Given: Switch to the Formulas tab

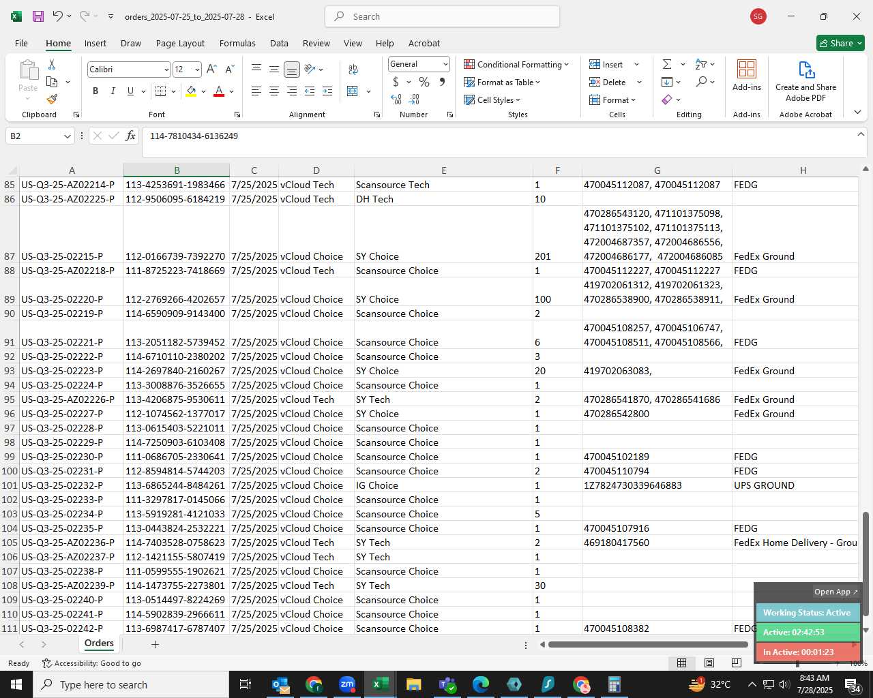Looking at the screenshot, I should 237,43.
